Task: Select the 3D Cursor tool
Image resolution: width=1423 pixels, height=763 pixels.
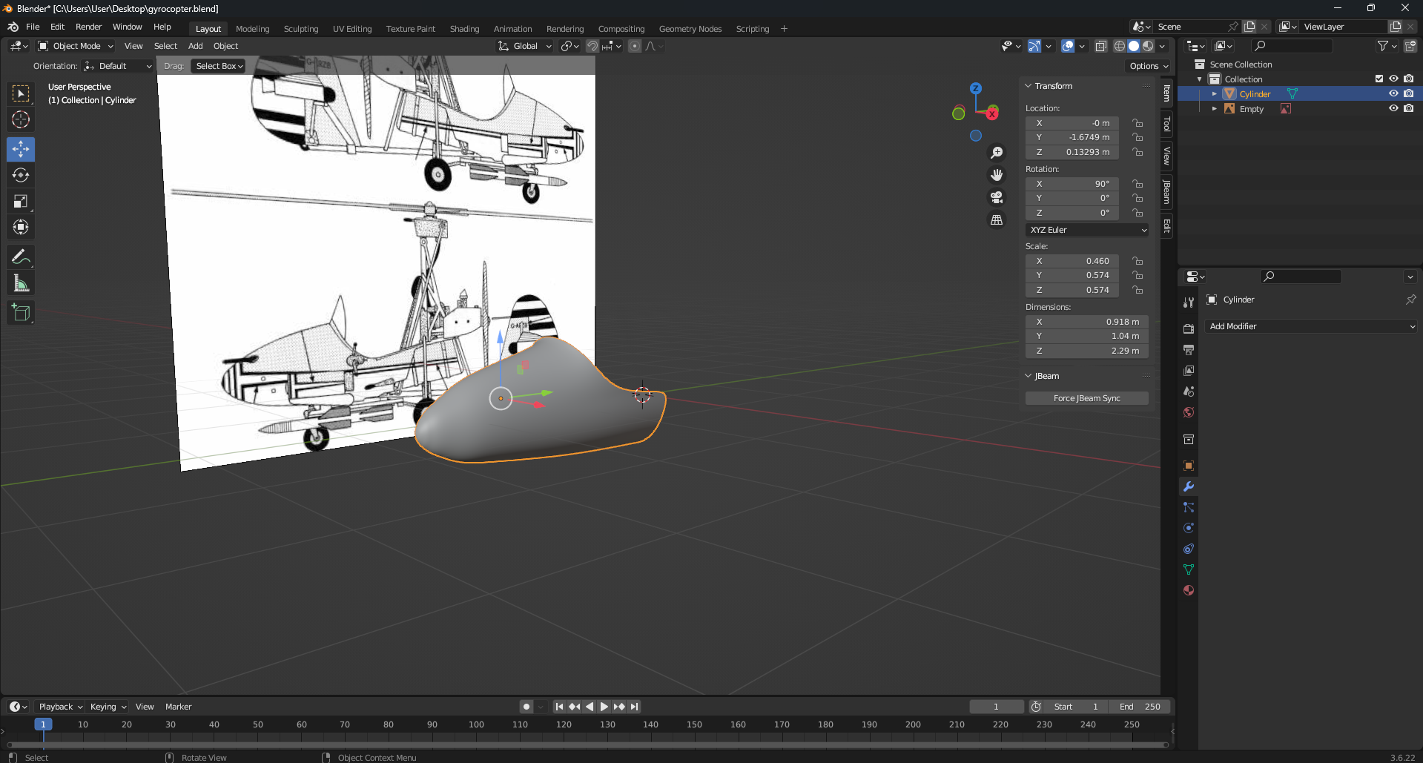Action: [21, 119]
